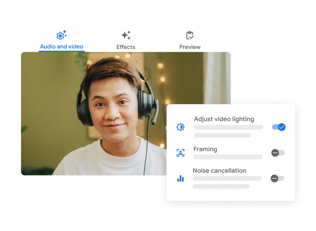Viewport: 316px width, 231px height.
Task: Click the sound bars icon beside Noise cancellation
Action: pyautogui.click(x=180, y=179)
